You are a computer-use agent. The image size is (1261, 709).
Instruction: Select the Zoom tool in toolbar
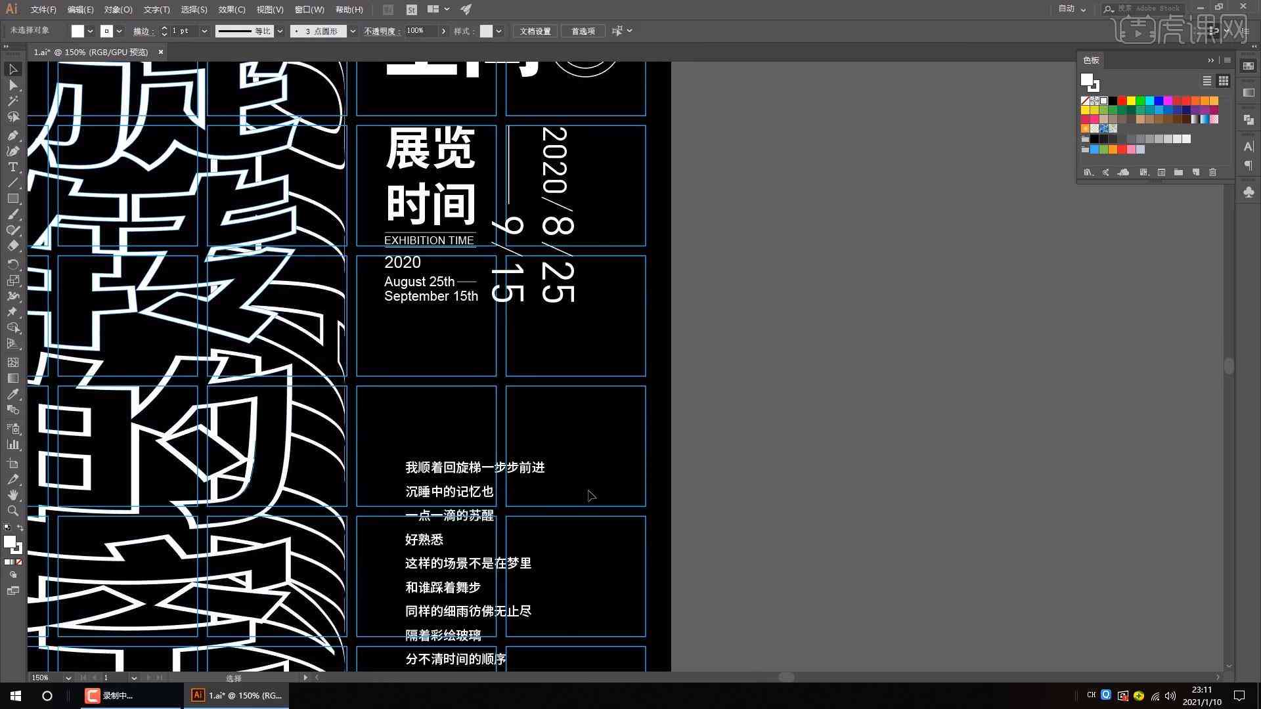pos(12,511)
